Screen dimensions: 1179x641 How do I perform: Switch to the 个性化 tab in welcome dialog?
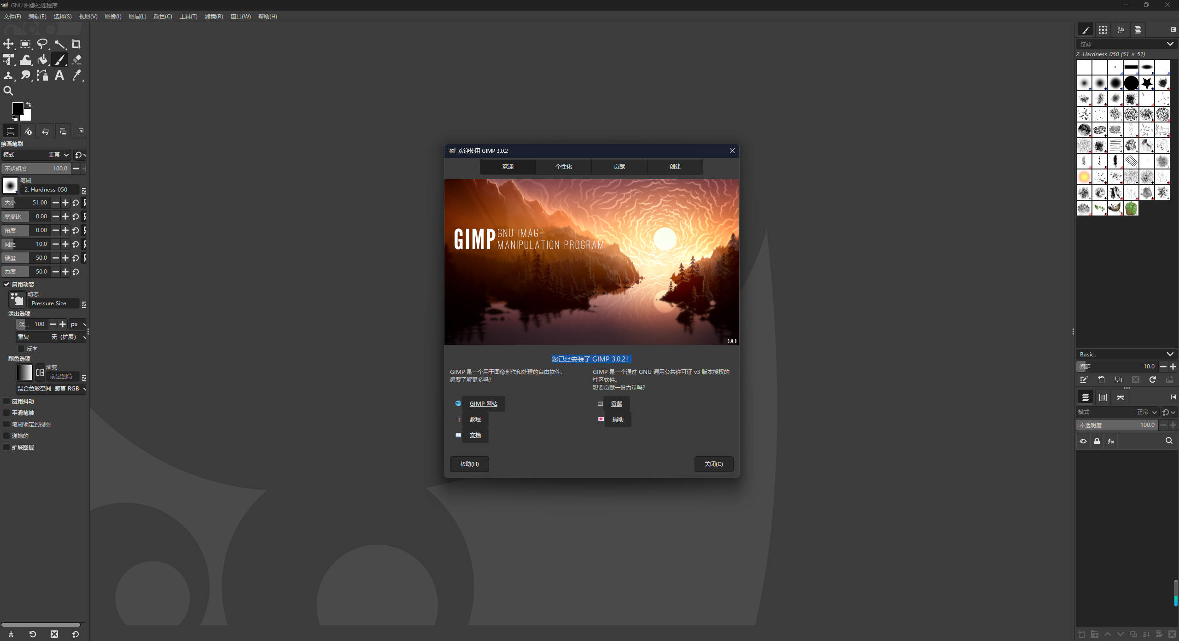(563, 167)
